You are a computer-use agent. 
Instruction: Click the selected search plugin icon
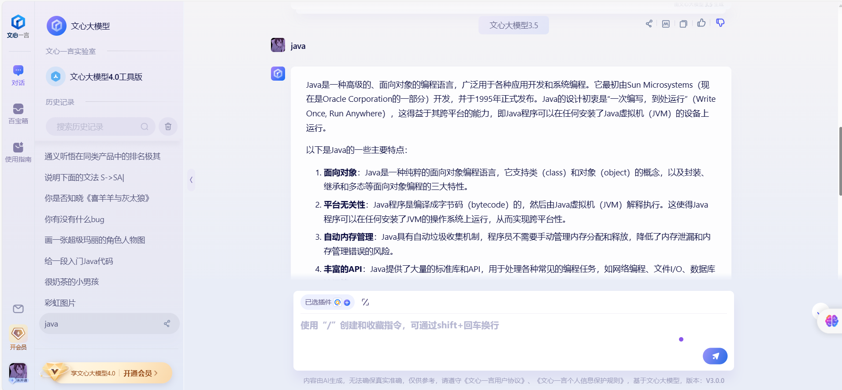(x=338, y=302)
